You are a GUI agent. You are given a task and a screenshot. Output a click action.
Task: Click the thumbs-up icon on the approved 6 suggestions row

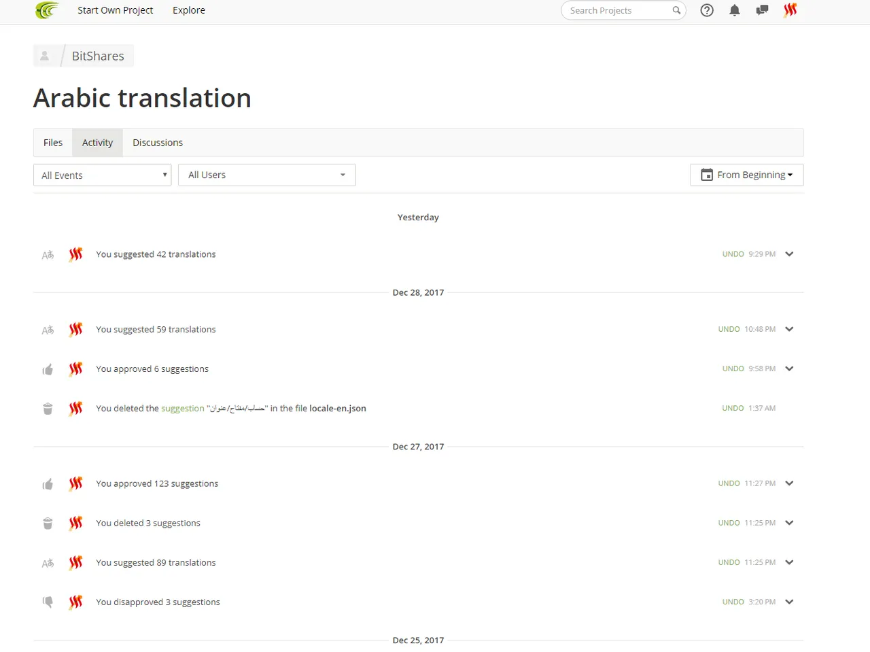pyautogui.click(x=48, y=369)
